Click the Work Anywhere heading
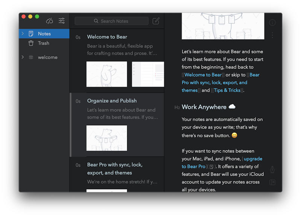Image resolution: width=301 pixels, height=217 pixels. click(204, 107)
